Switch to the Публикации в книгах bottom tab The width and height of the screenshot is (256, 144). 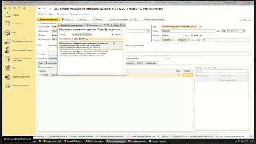click(58, 136)
